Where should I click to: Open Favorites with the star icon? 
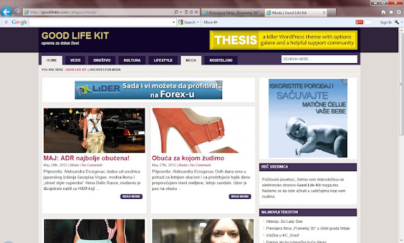[x=391, y=12]
